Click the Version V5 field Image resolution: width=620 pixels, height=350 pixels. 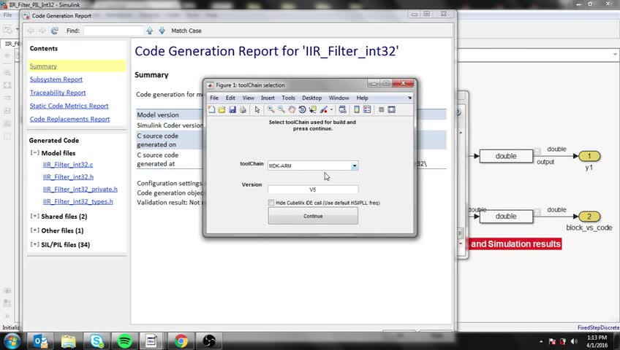(313, 190)
